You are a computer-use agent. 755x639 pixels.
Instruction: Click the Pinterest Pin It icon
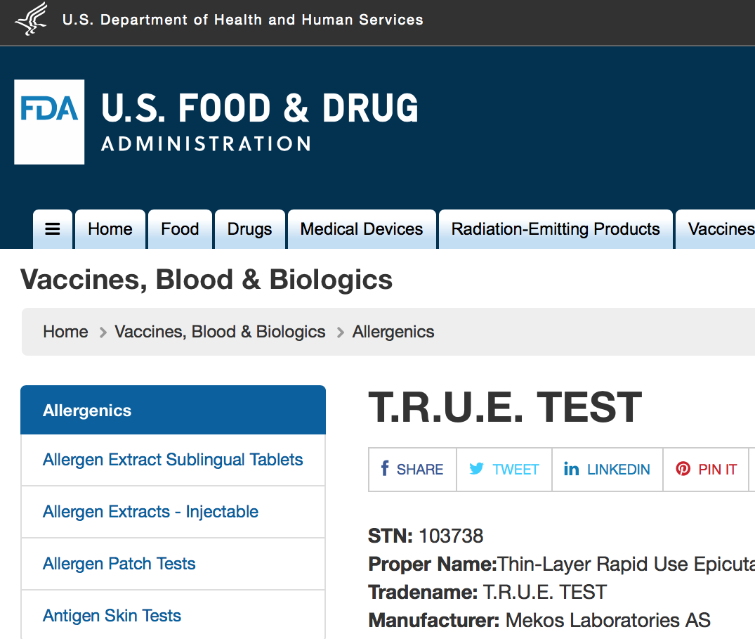[x=683, y=469]
